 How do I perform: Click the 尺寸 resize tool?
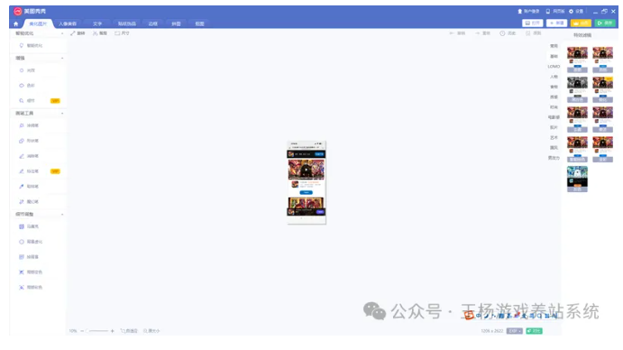[x=123, y=33]
